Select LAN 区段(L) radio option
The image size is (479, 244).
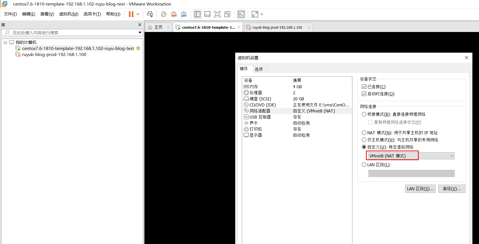[x=364, y=165]
